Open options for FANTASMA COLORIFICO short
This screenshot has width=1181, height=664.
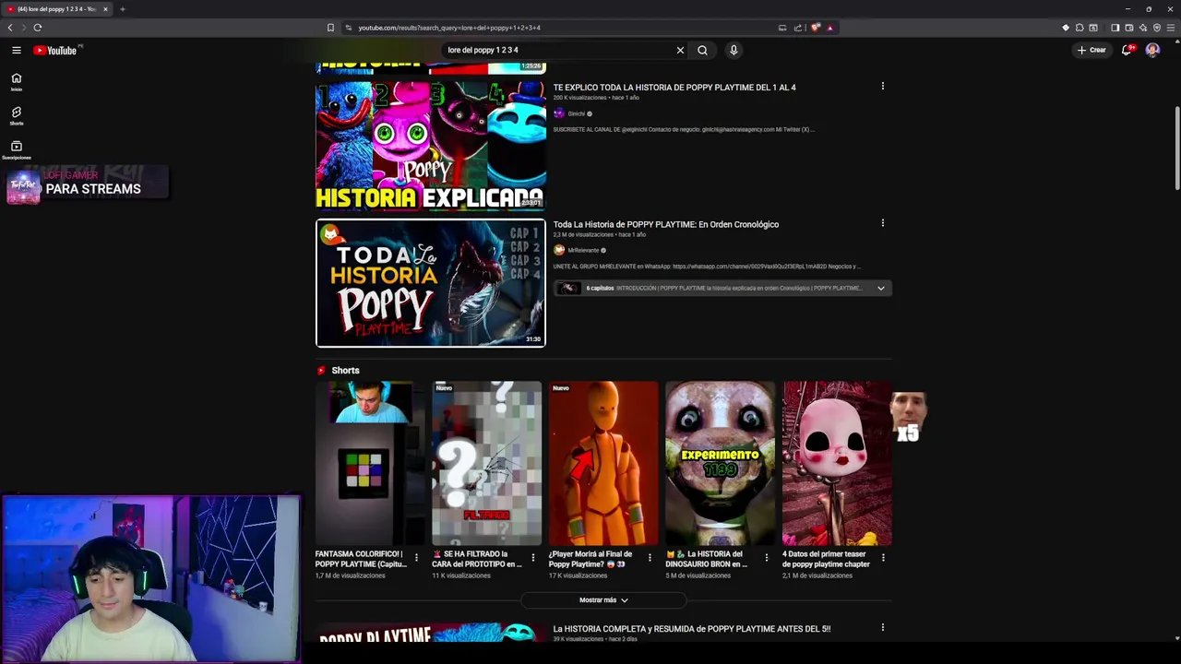pyautogui.click(x=416, y=557)
